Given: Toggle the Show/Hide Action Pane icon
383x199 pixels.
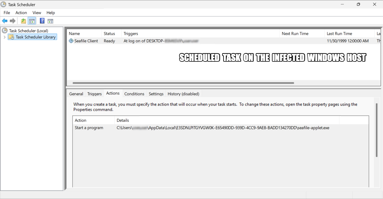Looking at the screenshot, I should [x=50, y=21].
